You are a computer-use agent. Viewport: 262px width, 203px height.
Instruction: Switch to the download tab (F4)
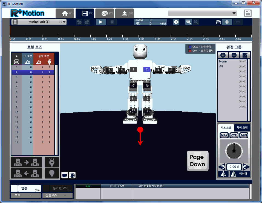click(124, 13)
